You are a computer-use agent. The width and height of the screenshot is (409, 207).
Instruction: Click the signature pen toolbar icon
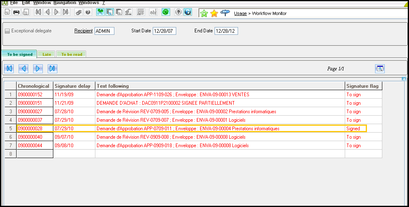pos(128,12)
